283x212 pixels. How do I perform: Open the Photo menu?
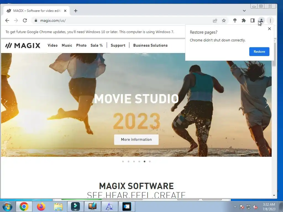81,46
